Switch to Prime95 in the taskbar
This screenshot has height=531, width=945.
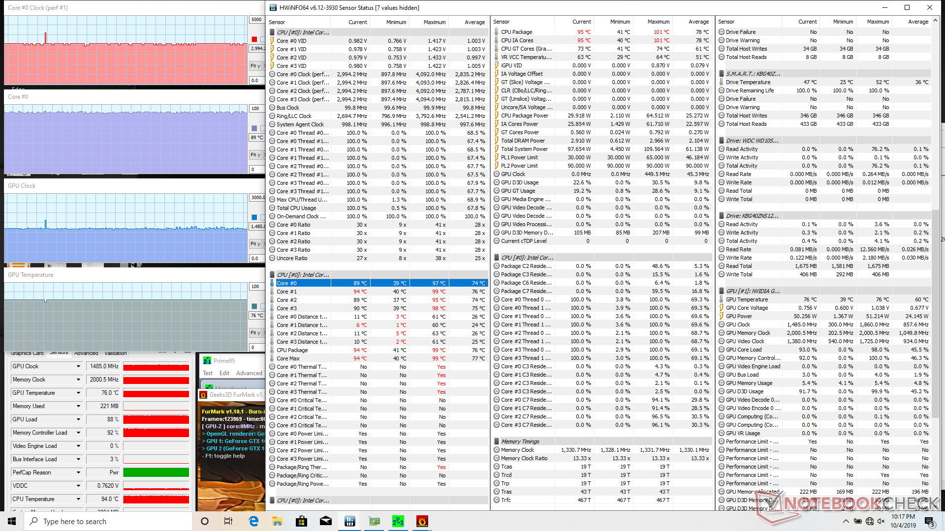(398, 521)
